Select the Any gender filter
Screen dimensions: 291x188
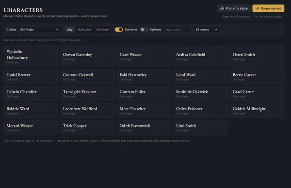tap(70, 29)
